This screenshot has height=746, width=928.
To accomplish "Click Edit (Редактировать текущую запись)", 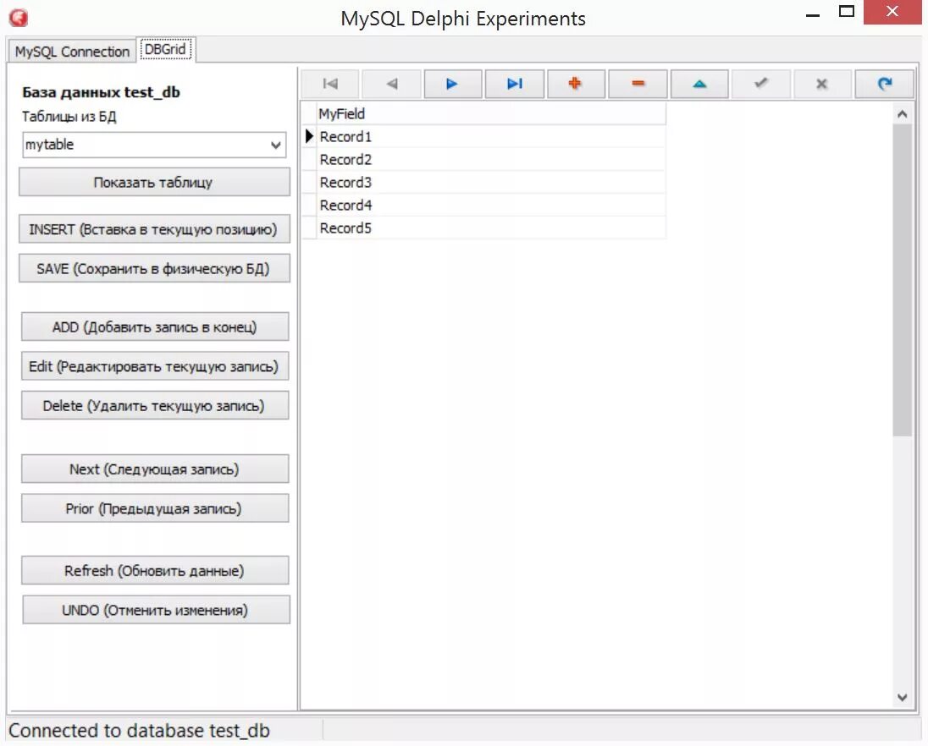I will tap(155, 366).
